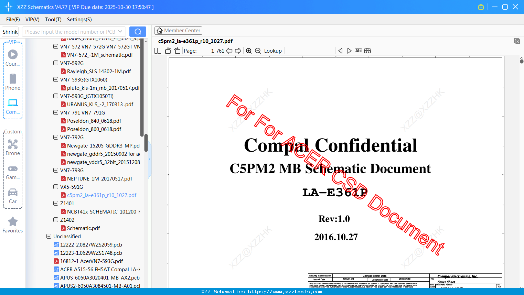
Task: Collapse the Z1402 folder
Action: point(56,220)
